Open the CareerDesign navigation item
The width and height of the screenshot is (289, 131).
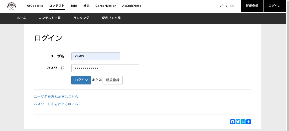tap(106, 6)
